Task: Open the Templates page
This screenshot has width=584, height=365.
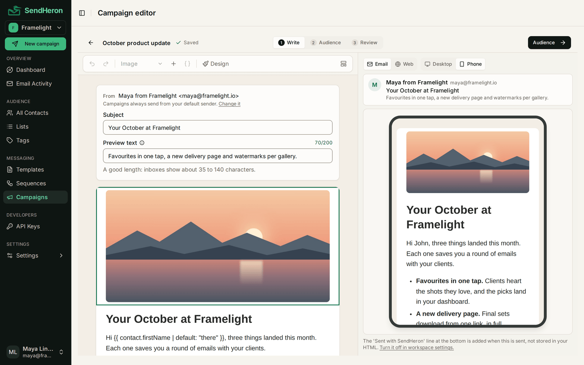Action: point(35,170)
